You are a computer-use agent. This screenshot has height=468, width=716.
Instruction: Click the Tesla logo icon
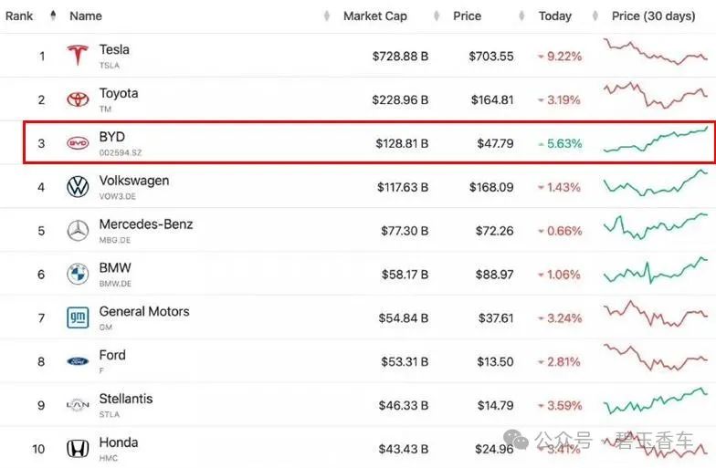coord(78,56)
